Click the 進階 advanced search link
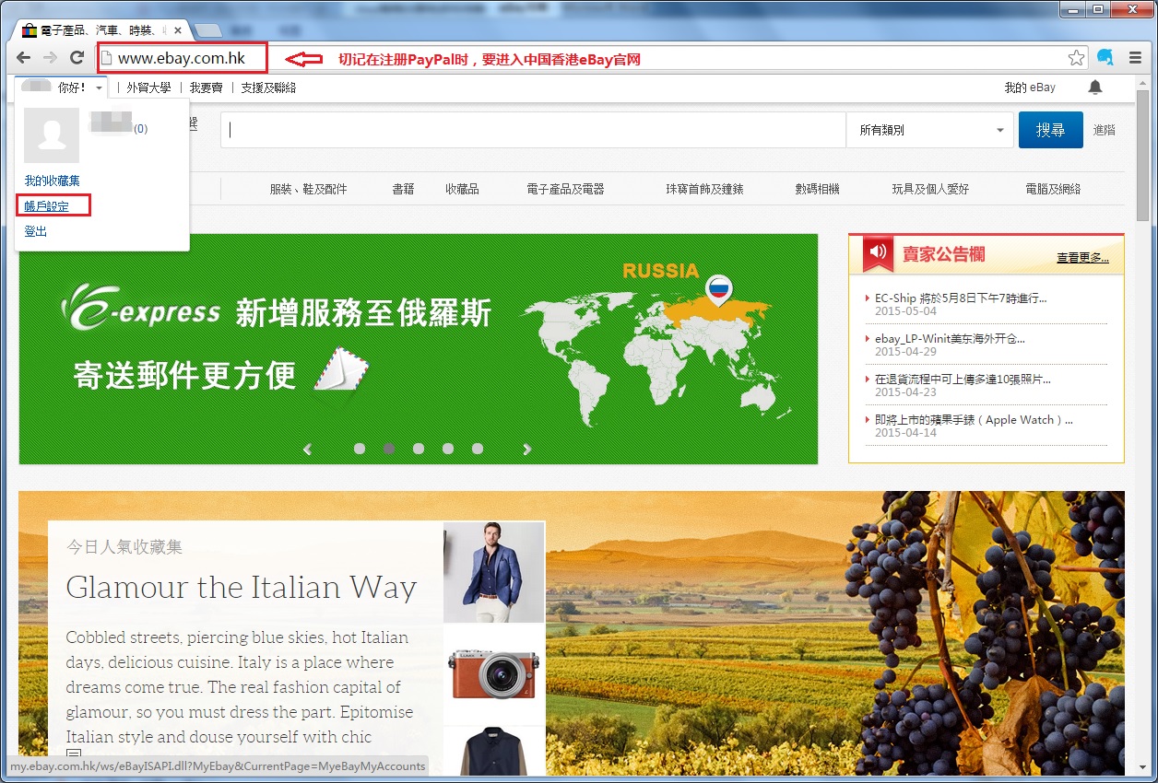 pyautogui.click(x=1105, y=130)
